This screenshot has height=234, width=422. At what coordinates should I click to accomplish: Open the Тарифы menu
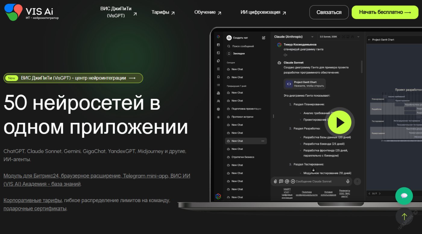click(162, 12)
